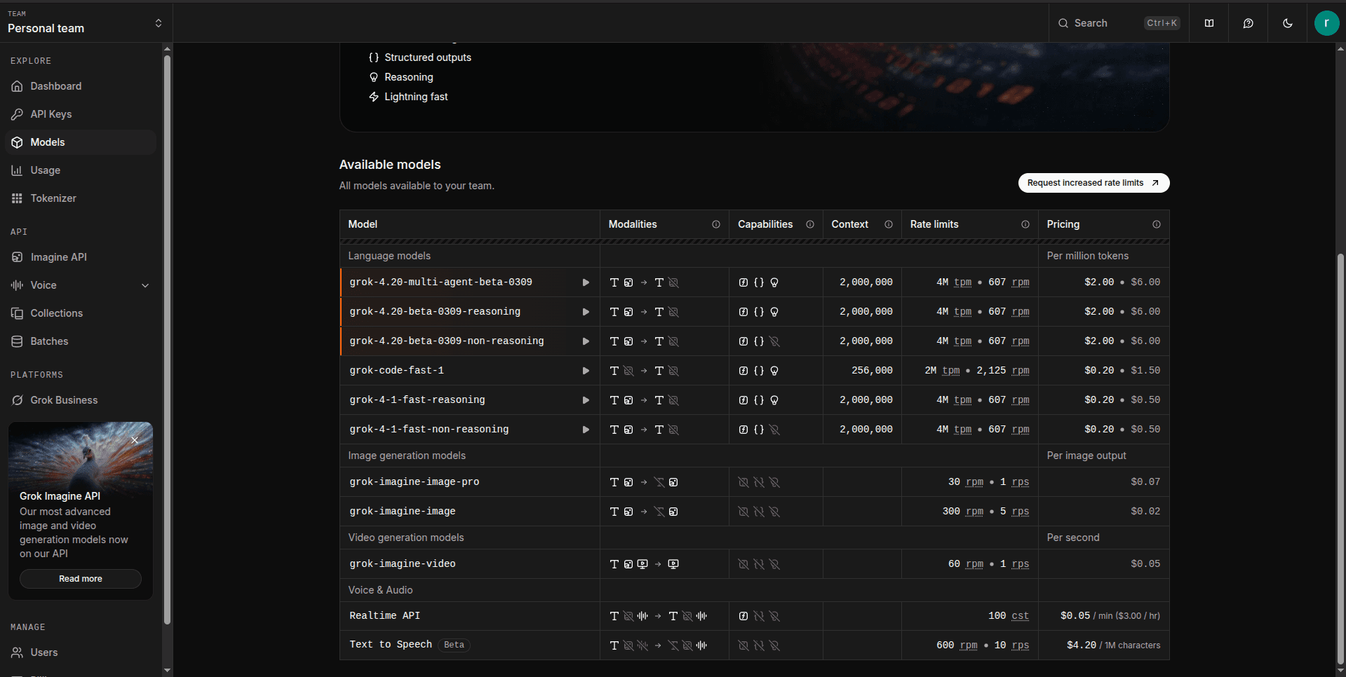Image resolution: width=1346 pixels, height=677 pixels.
Task: Toggle dark mode with moon icon
Action: click(x=1288, y=23)
